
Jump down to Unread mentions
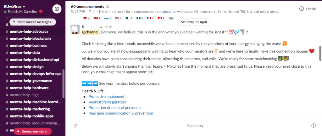pyautogui.click(x=32, y=131)
